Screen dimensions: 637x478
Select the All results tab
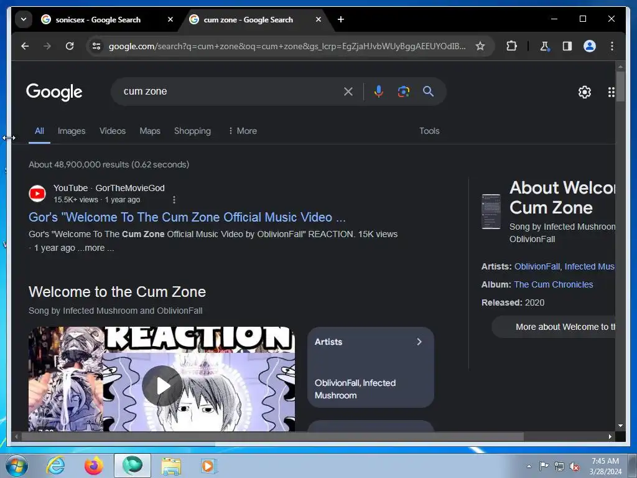point(39,131)
